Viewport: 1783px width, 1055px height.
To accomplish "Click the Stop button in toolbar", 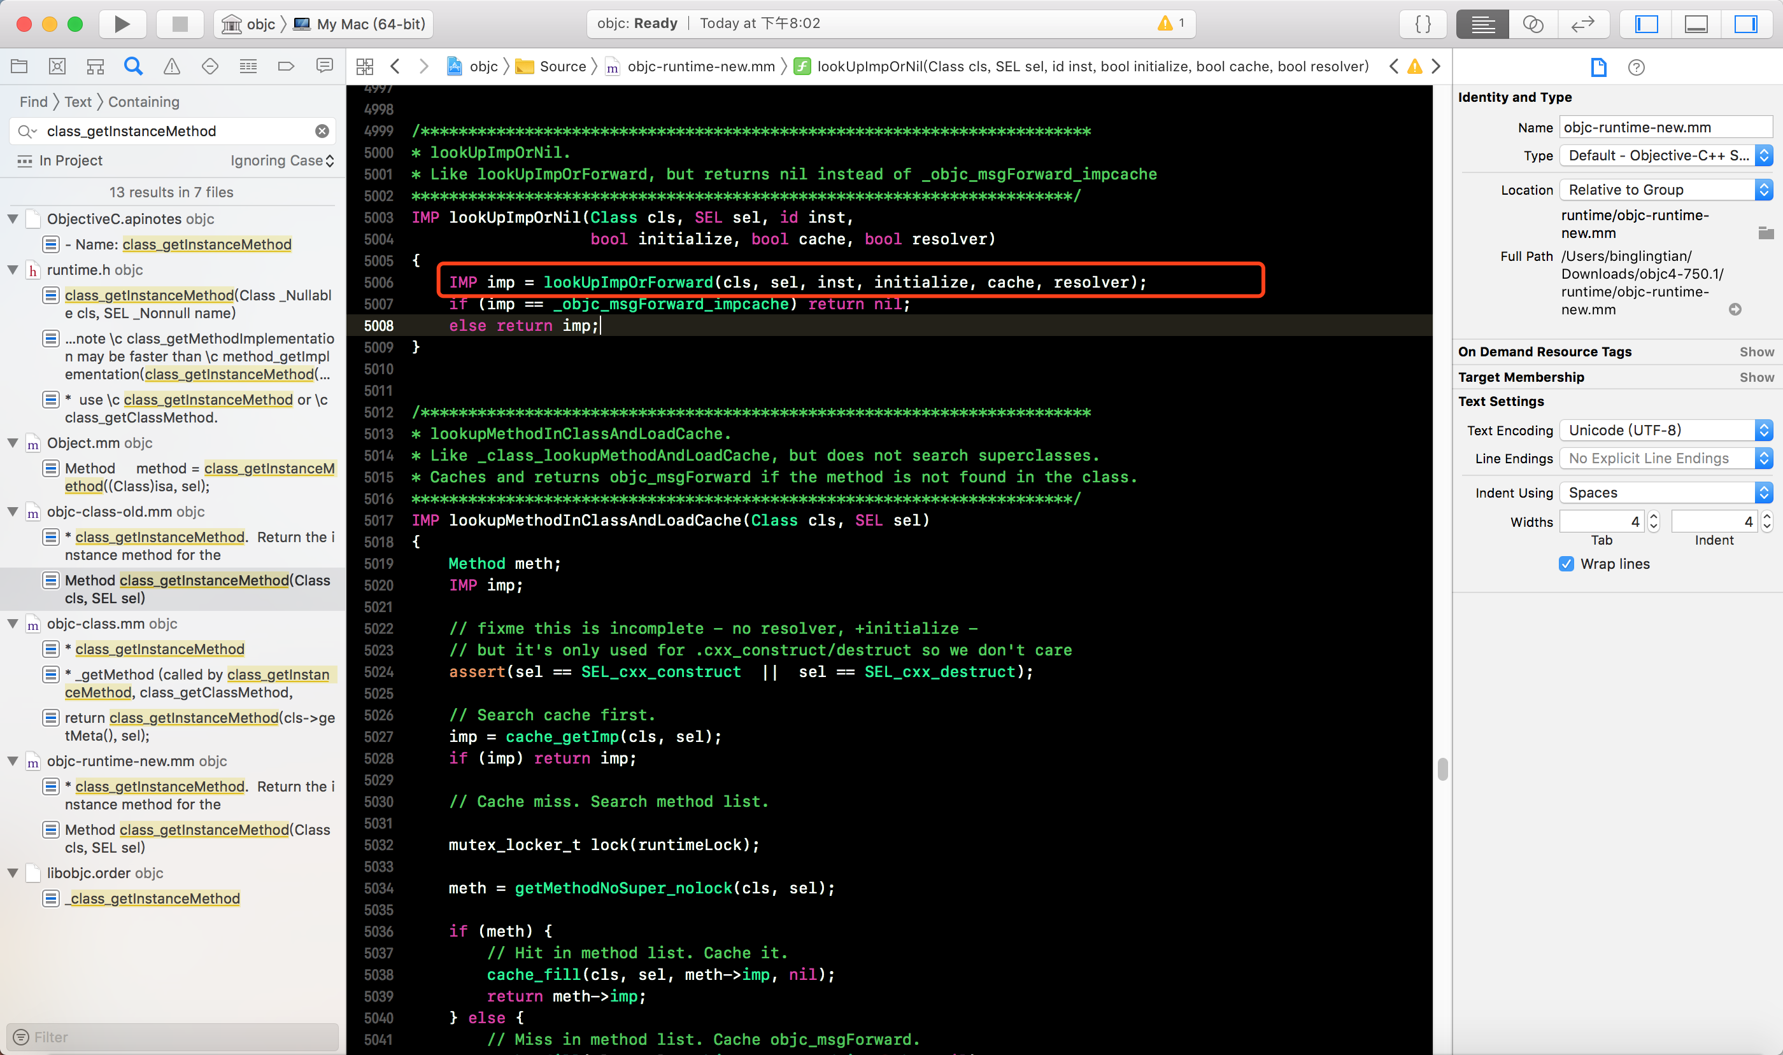I will [180, 24].
